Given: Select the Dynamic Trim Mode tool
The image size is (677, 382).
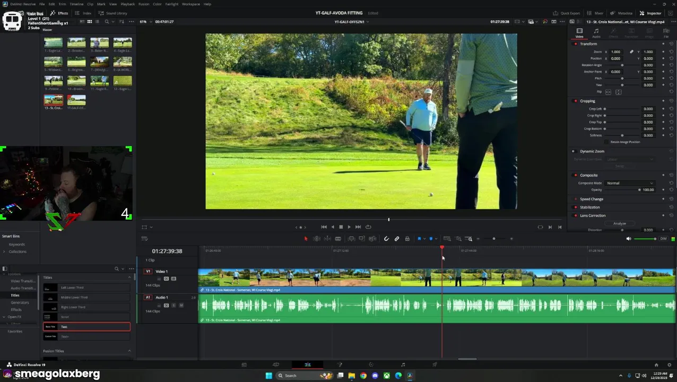Looking at the screenshot, I should coord(327,239).
